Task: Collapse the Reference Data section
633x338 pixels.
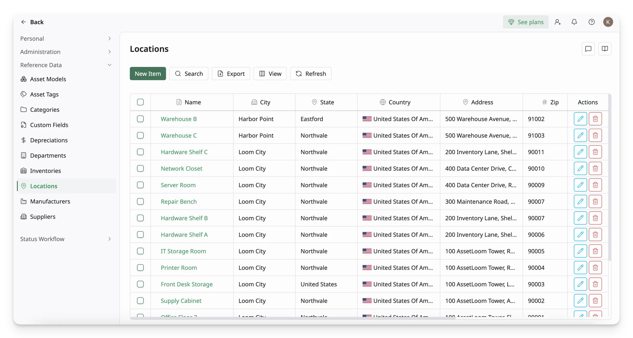Action: click(66, 65)
